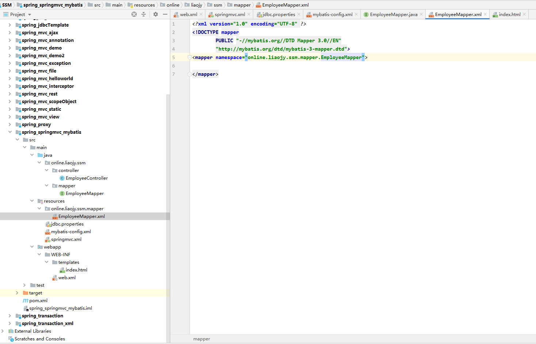Fold the mapper tag at line 5
Screen dimensions: 536x344
click(x=189, y=57)
